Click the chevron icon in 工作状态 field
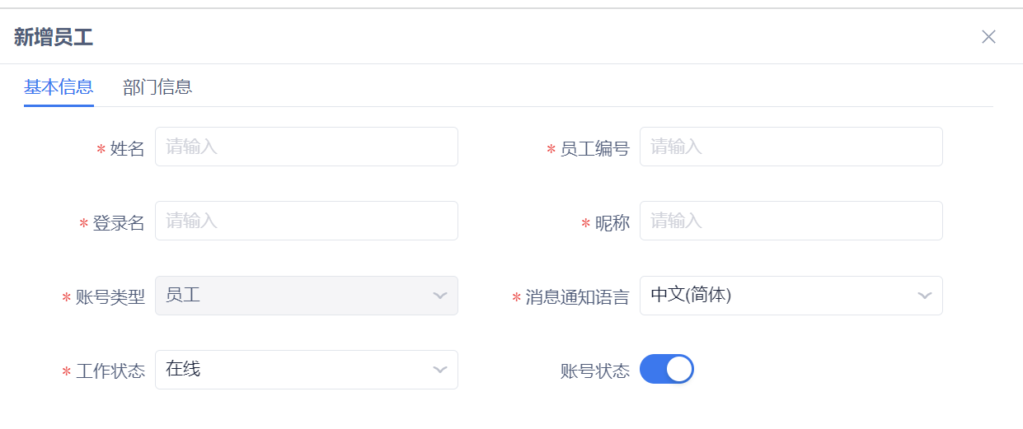Viewport: 1023px width, 429px height. tap(440, 370)
